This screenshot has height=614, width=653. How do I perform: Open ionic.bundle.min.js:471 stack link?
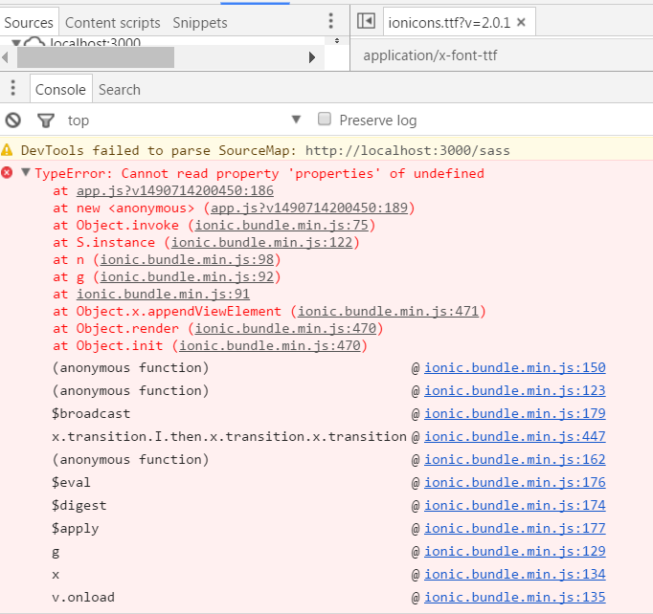point(388,311)
